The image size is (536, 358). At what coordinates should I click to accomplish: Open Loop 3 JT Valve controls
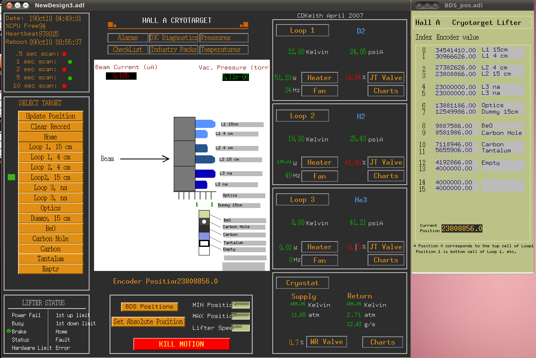(386, 247)
